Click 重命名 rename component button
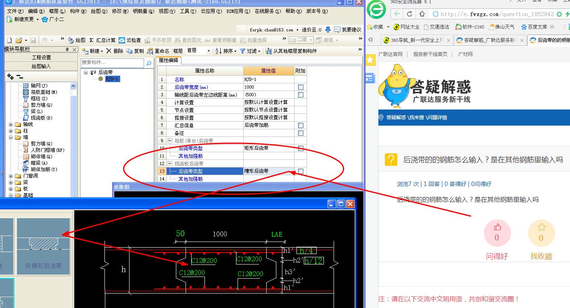The image size is (570, 308). (x=158, y=51)
